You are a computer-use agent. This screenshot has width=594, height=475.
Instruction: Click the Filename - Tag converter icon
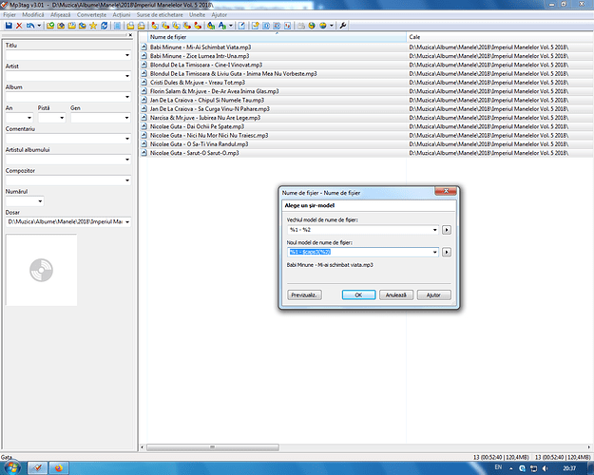(x=165, y=26)
